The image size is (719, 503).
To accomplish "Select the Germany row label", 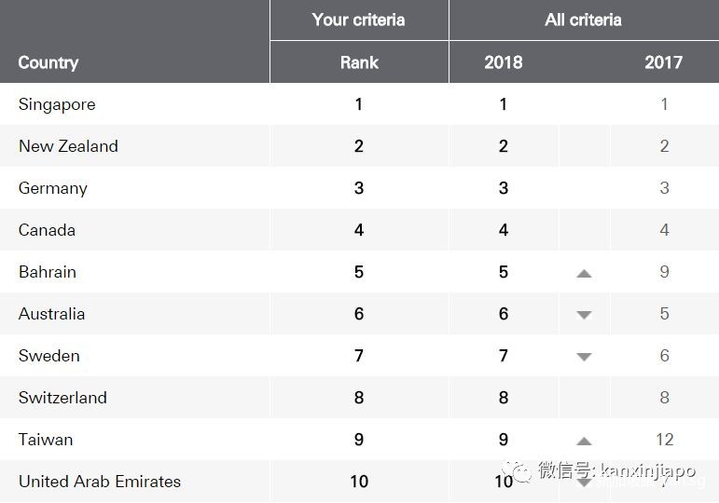I will pos(53,188).
